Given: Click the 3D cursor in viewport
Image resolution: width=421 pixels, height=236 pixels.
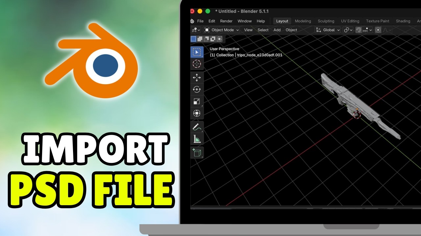Looking at the screenshot, I should pos(357,115).
